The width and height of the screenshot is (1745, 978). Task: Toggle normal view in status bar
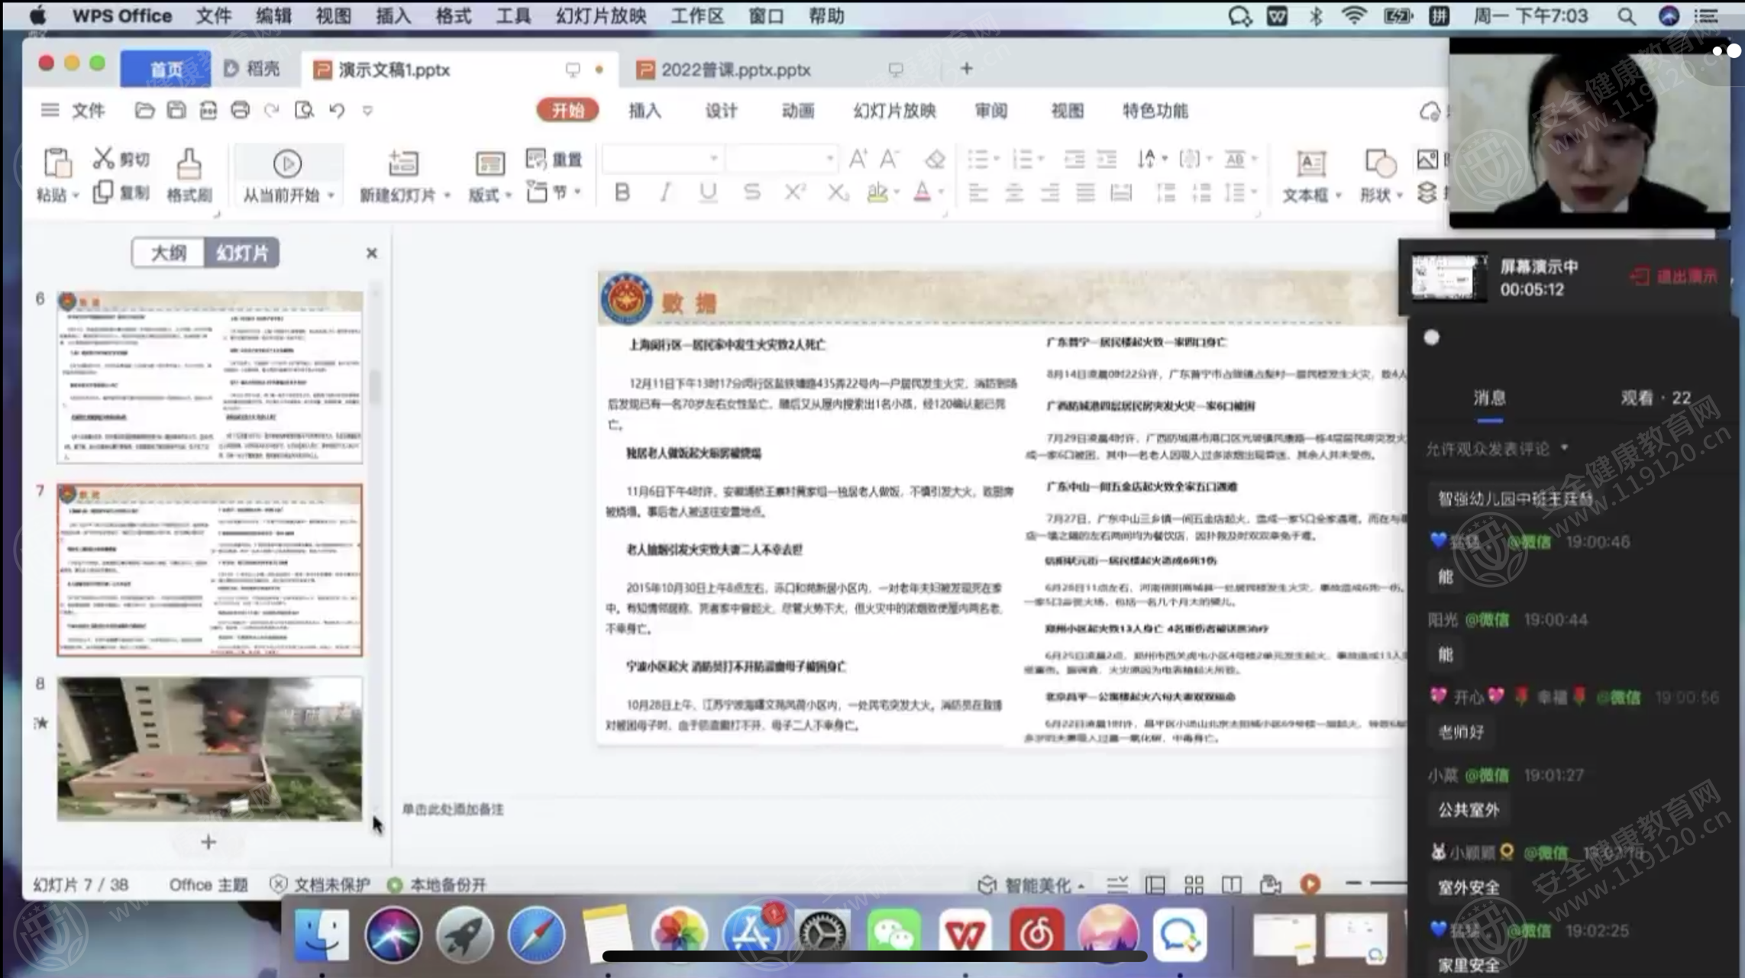click(1155, 885)
